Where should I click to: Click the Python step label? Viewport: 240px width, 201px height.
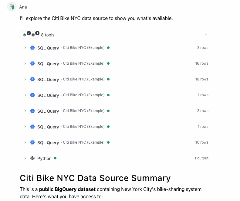point(44,158)
